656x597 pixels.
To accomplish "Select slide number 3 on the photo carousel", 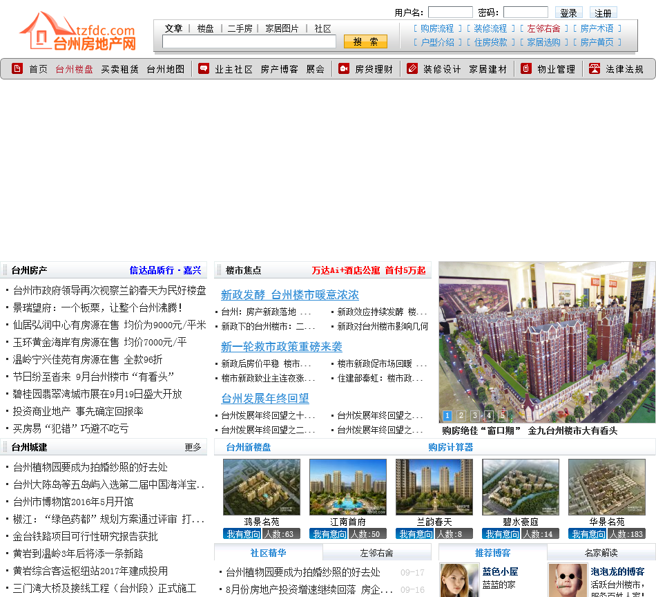I will pyautogui.click(x=475, y=415).
